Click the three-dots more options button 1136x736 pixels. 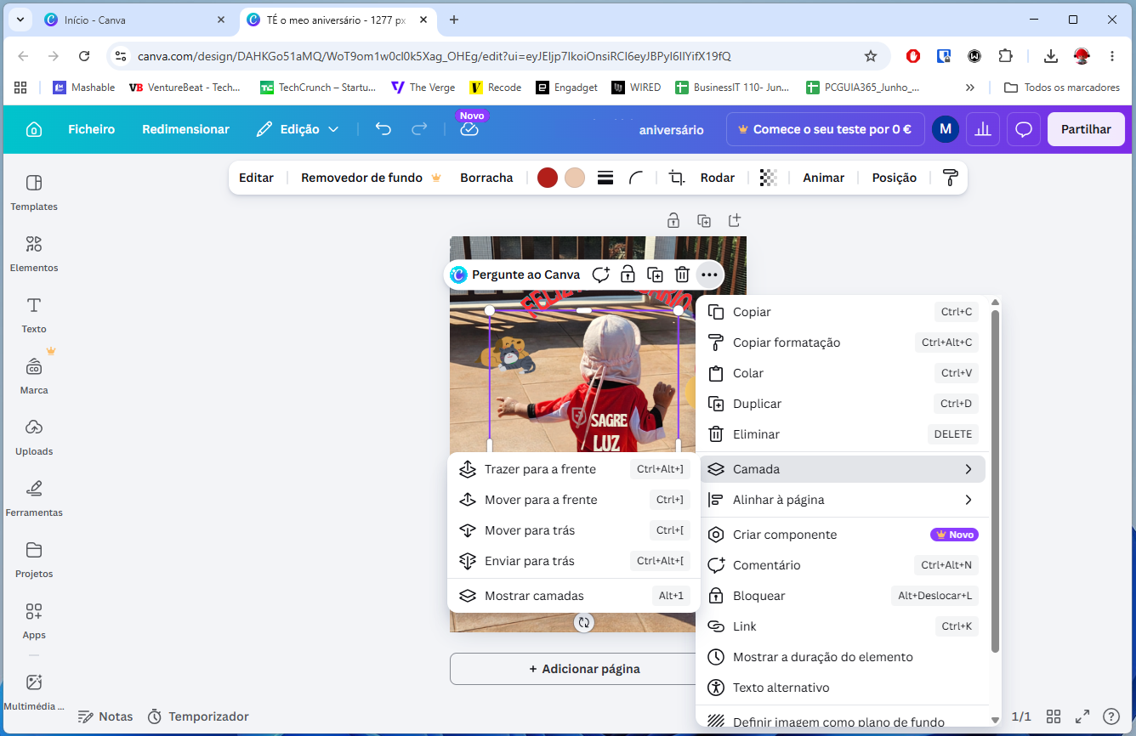(x=709, y=275)
